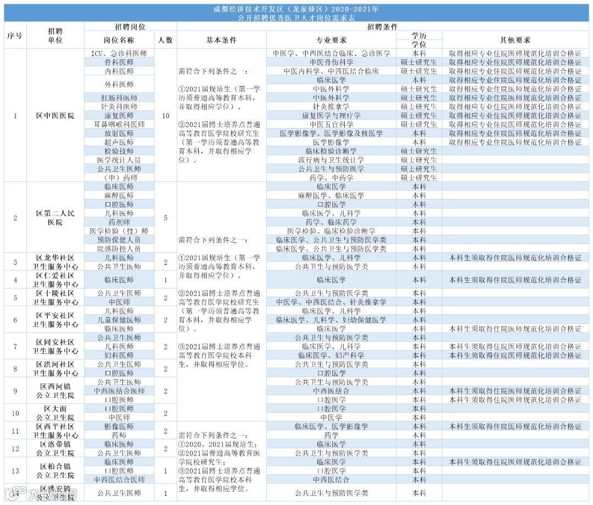Image resolution: width=593 pixels, height=505 pixels.
Task: Click the 区龙华社区卫生服务中心 unit cell
Action: [x=55, y=262]
